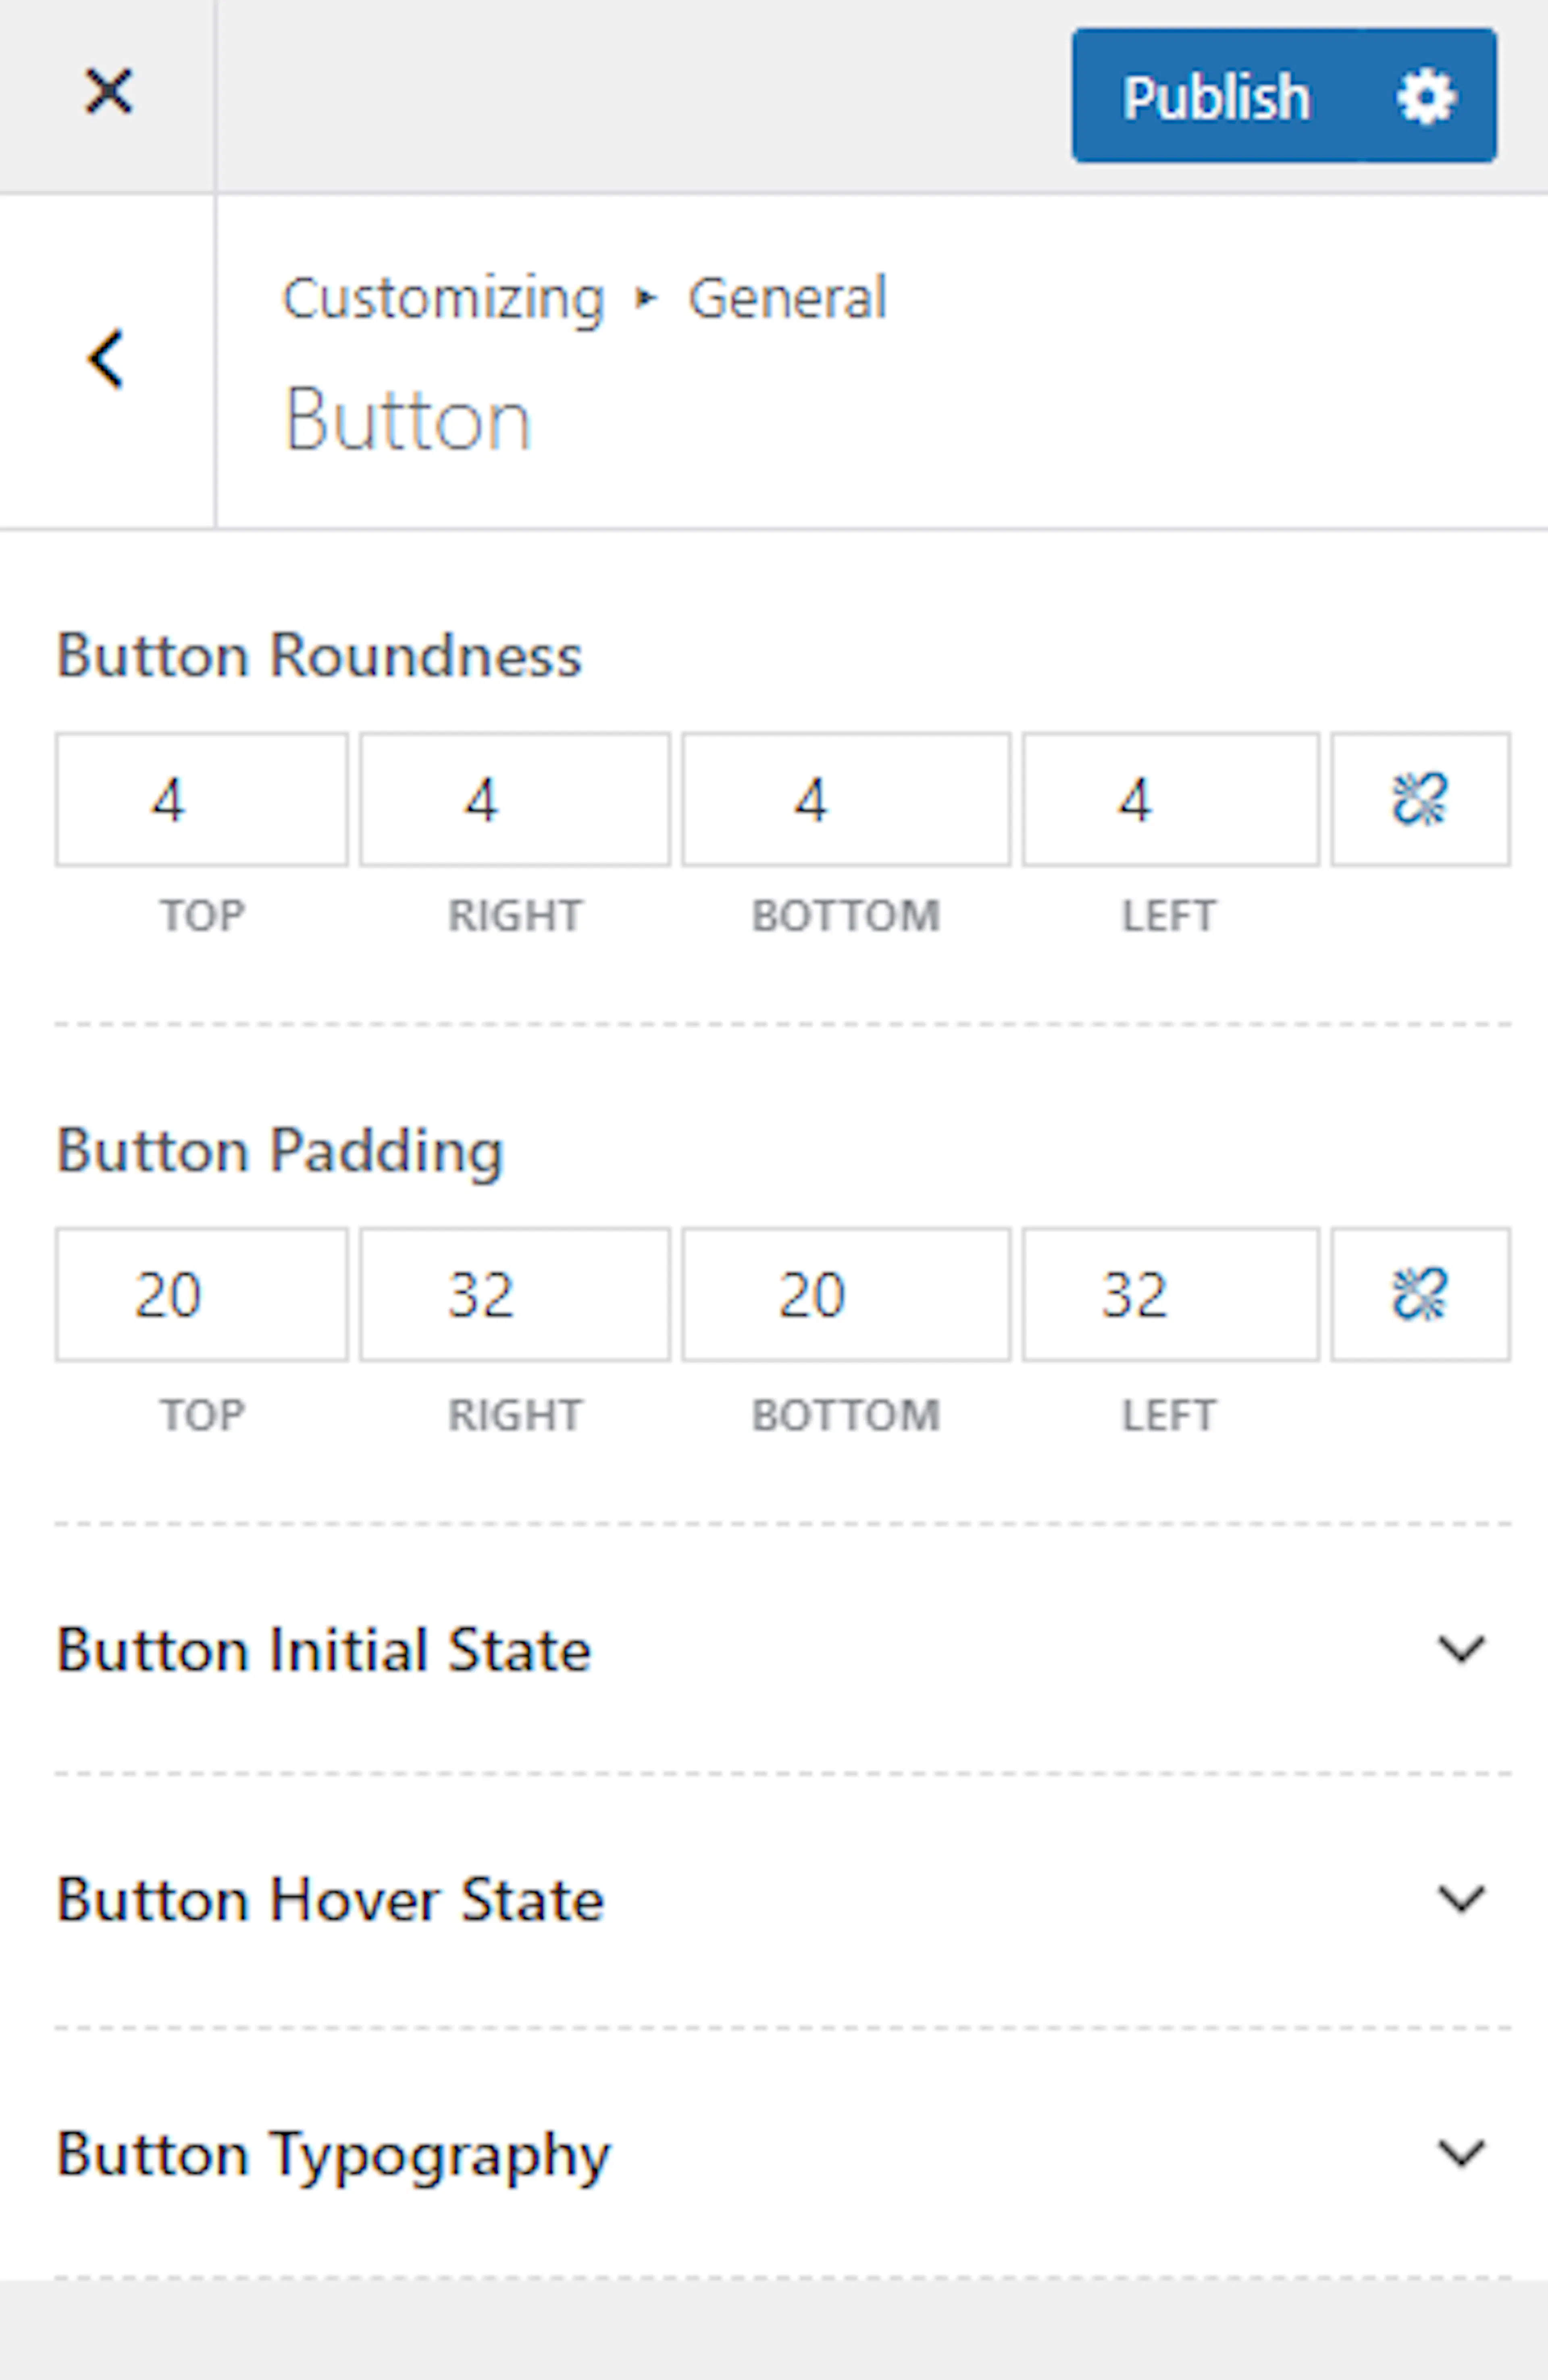The width and height of the screenshot is (1548, 2380).
Task: Focus the Roundness BOTTOM input field
Action: click(x=847, y=799)
